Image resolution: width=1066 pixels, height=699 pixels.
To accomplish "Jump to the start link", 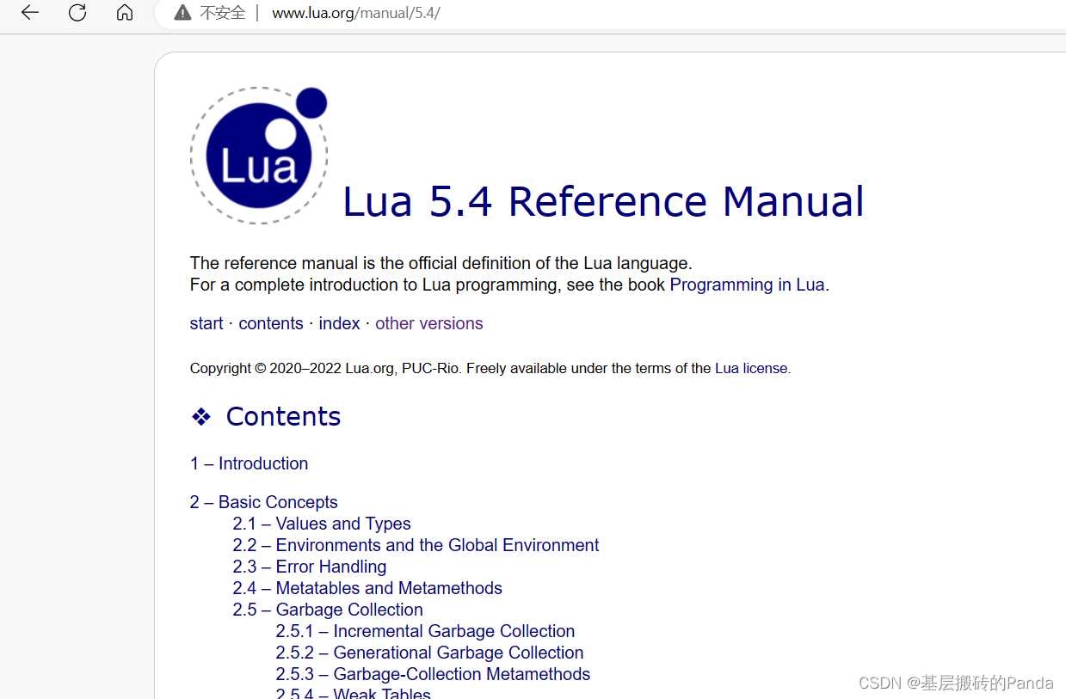I will (206, 323).
